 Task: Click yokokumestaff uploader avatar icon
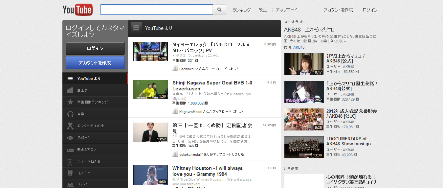click(175, 154)
